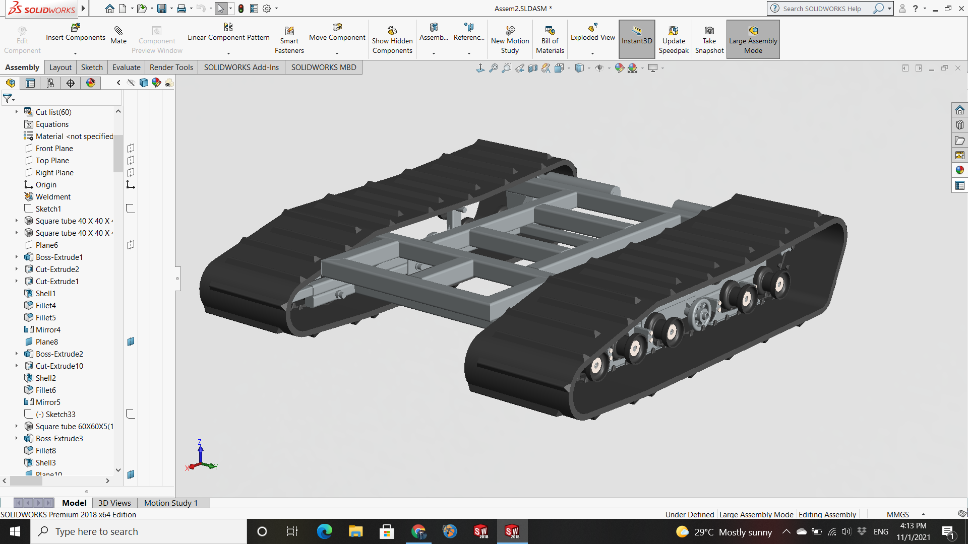The image size is (968, 544).
Task: Open Smart Fasteners tool
Action: click(289, 40)
